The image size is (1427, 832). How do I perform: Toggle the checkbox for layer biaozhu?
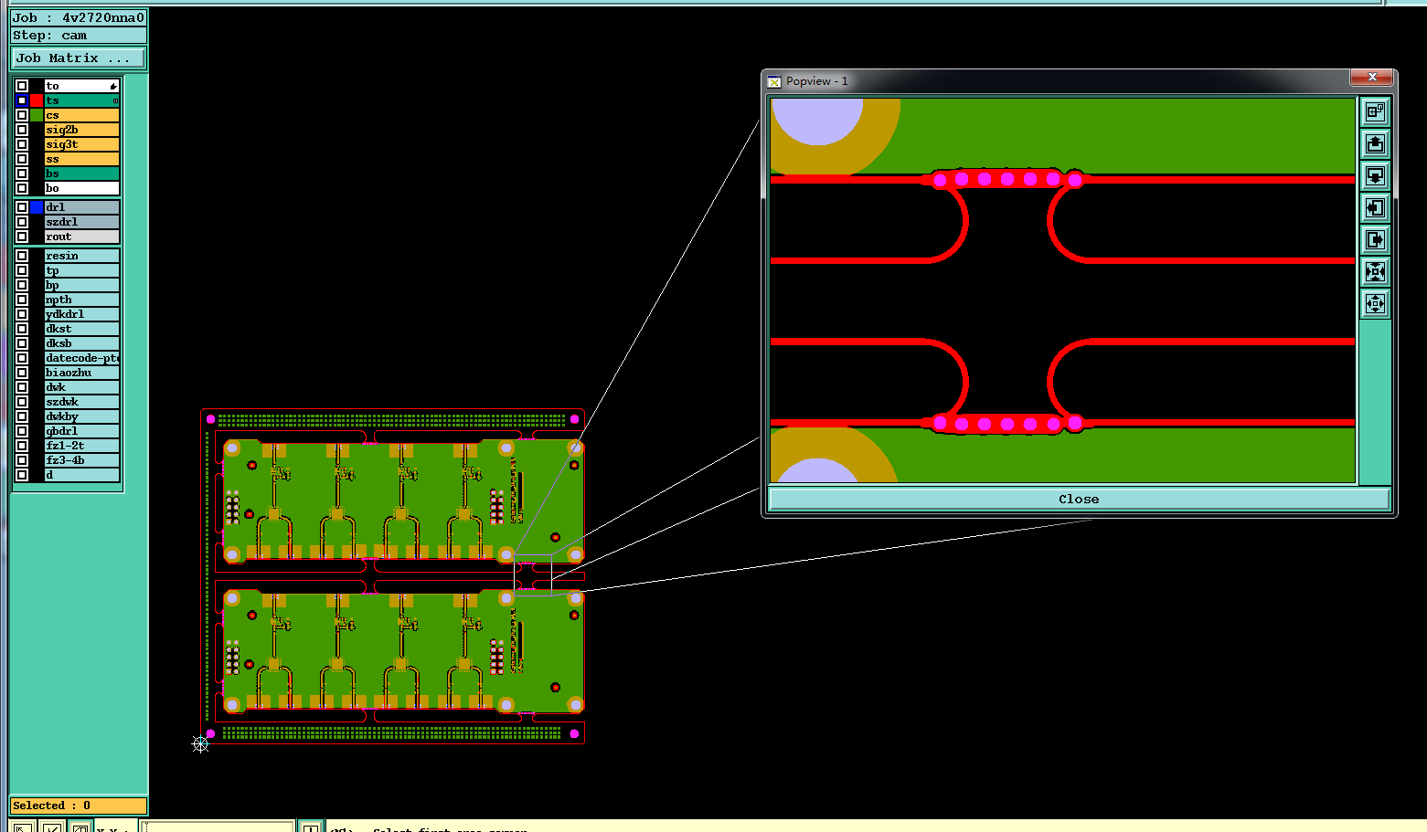[x=22, y=373]
